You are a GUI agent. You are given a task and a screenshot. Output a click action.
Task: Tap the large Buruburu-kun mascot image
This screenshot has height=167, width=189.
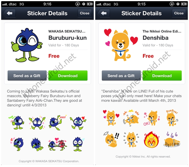click(x=27, y=45)
